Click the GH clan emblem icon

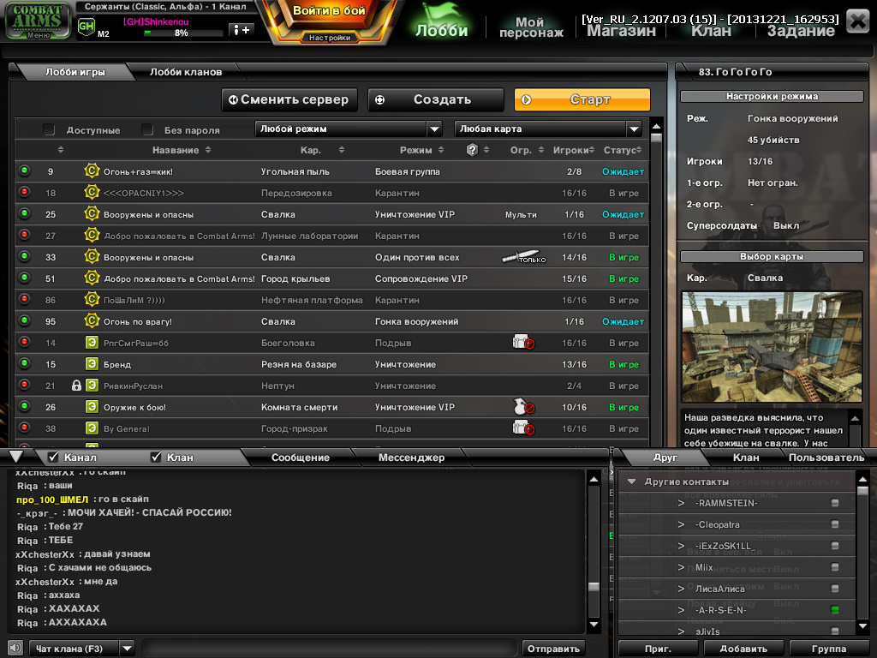tap(87, 27)
